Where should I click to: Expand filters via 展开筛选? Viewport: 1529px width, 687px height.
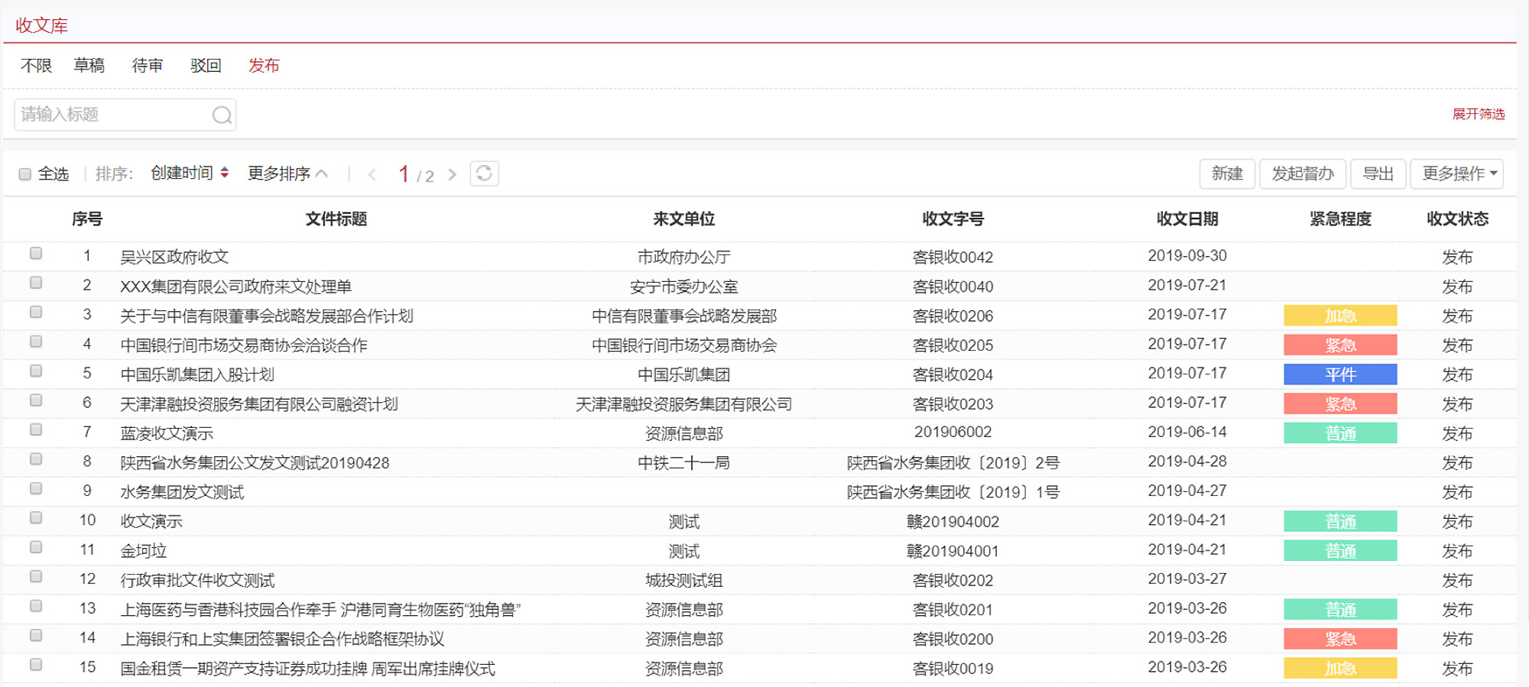[1478, 114]
